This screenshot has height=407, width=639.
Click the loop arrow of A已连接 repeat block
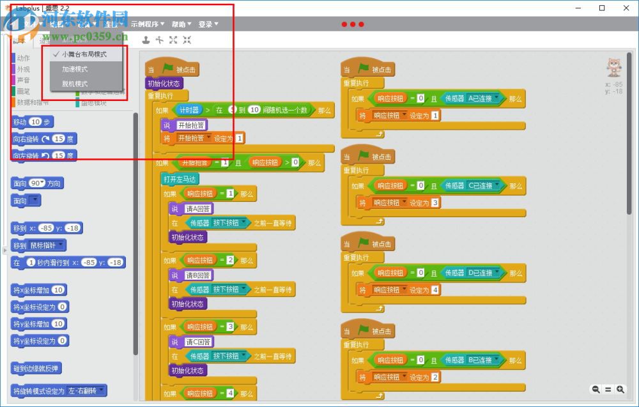click(380, 134)
